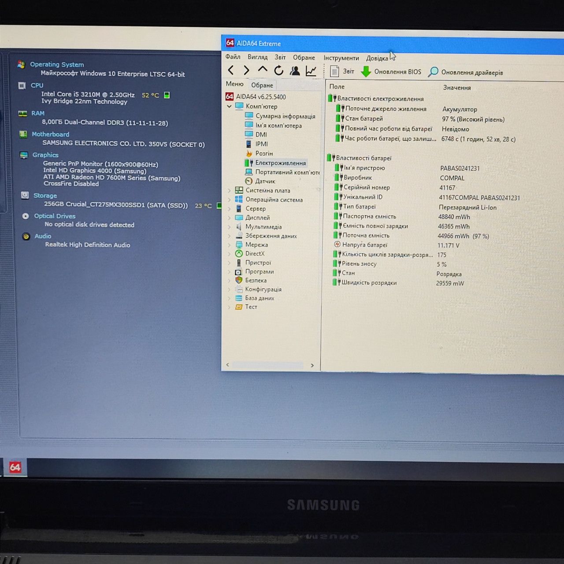Screen dimensions: 564x564
Task: Click the Звіт report toolbar button
Action: pos(342,71)
